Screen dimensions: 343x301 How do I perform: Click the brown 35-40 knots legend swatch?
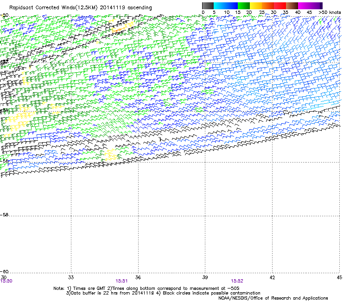(292, 6)
